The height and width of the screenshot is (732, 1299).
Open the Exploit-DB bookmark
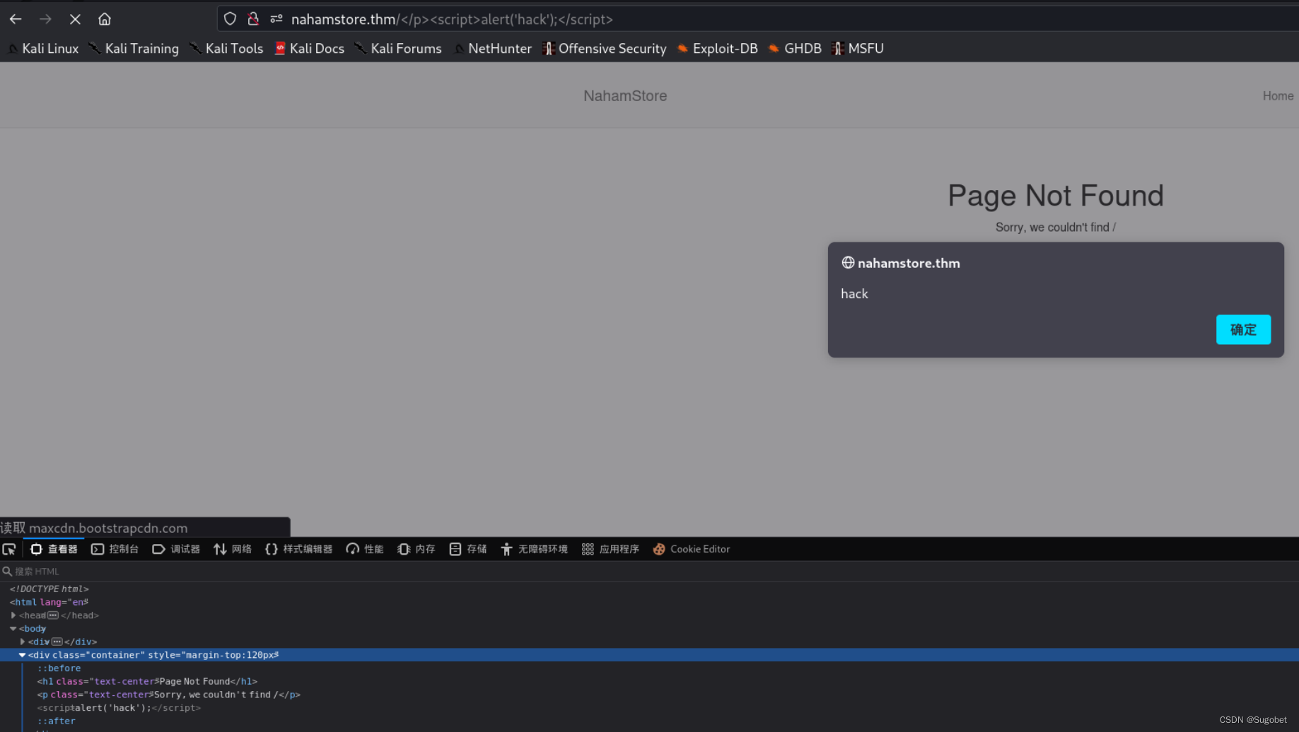pyautogui.click(x=718, y=48)
